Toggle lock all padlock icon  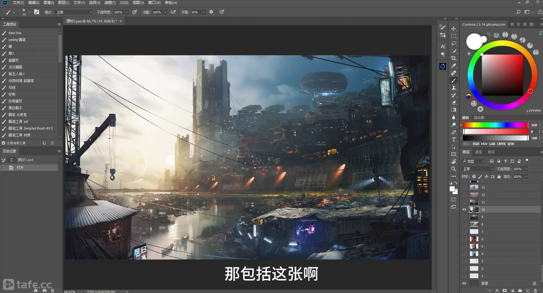(499, 177)
